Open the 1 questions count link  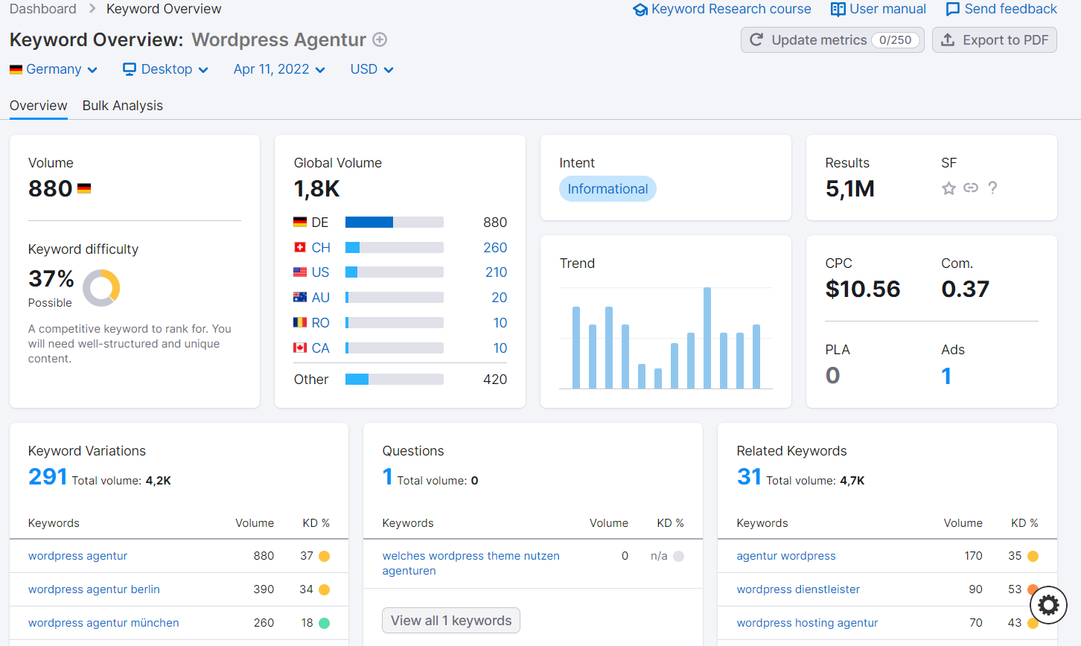387,476
